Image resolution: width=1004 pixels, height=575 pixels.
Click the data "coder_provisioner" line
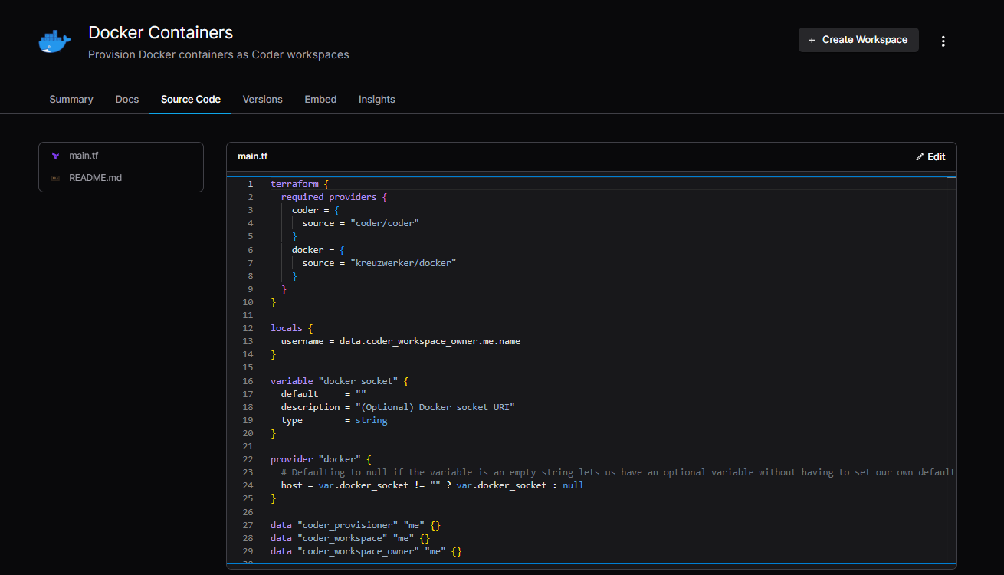[x=356, y=525]
